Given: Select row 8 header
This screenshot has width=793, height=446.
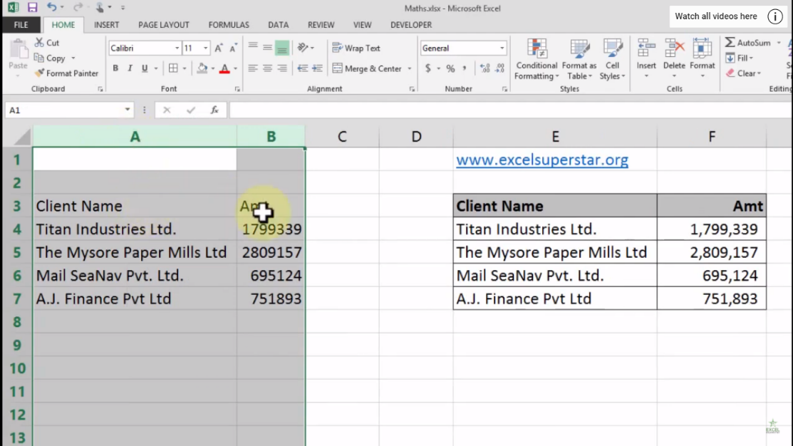Looking at the screenshot, I should [x=16, y=322].
